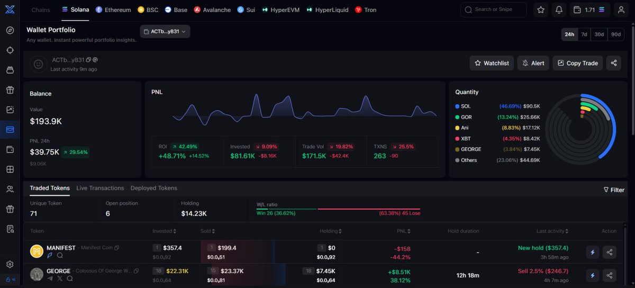Screen dimensions: 635x288
Task: Switch to the HyperEVM chain tab
Action: pyautogui.click(x=282, y=10)
